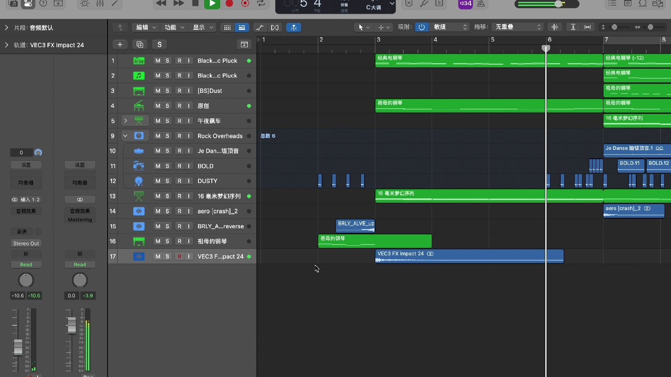Open the Smart Controls dial icon
The image size is (671, 377).
coord(84,4)
